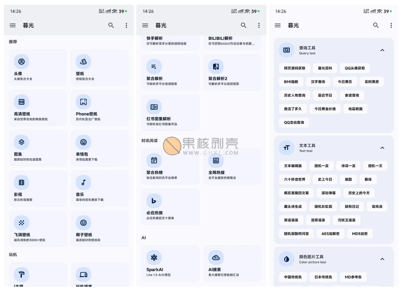This screenshot has height=292, width=402.
Task: Tap search icon in the left screen
Action: pos(111,25)
